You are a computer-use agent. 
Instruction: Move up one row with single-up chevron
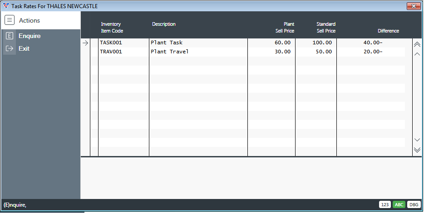coord(417,54)
